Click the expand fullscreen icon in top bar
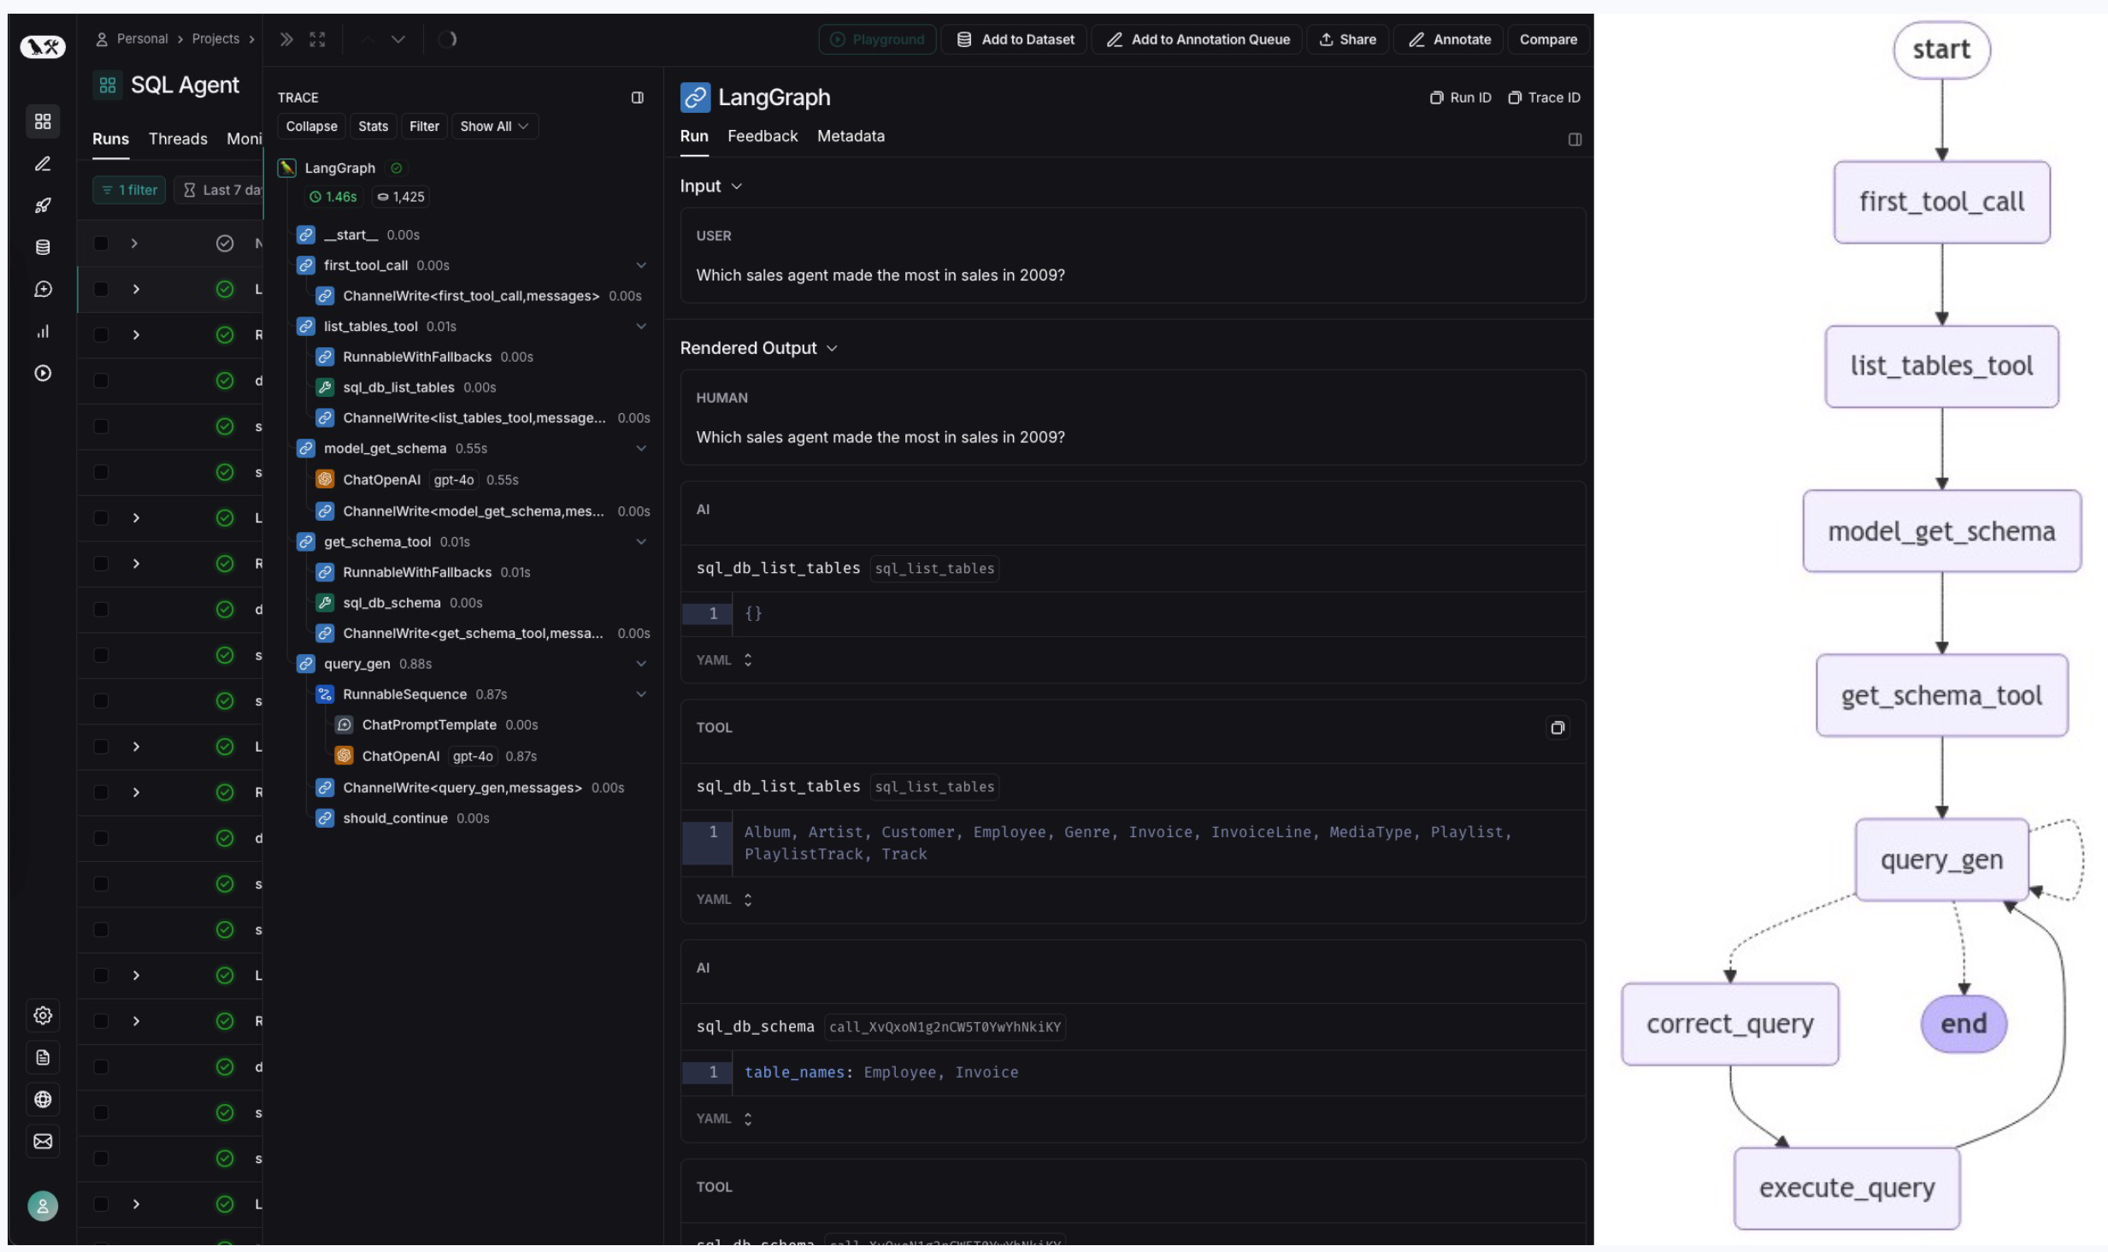 (317, 39)
